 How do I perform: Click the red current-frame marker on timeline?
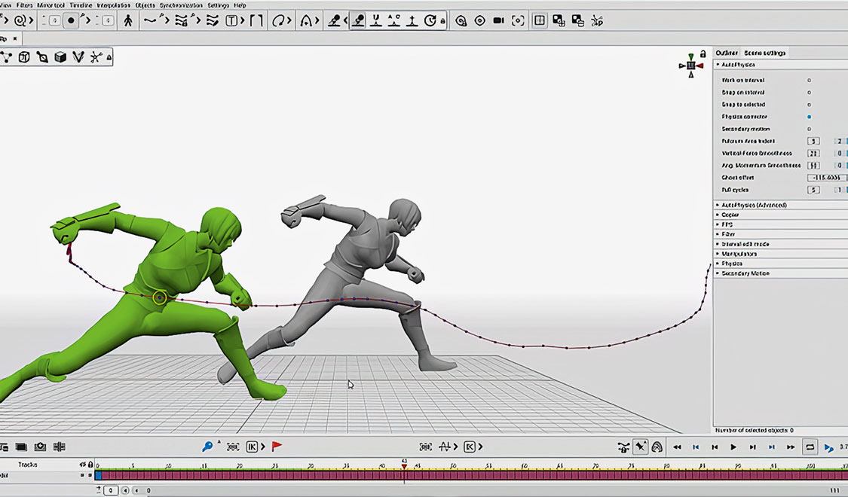(x=405, y=466)
